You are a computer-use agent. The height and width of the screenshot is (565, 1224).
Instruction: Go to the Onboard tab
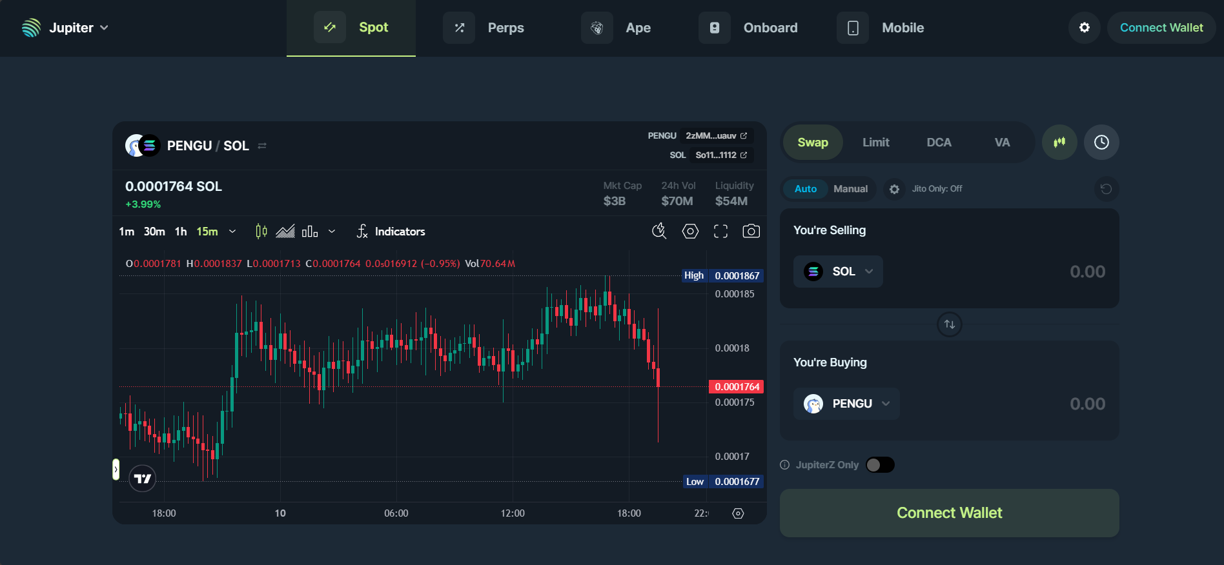[x=748, y=28]
